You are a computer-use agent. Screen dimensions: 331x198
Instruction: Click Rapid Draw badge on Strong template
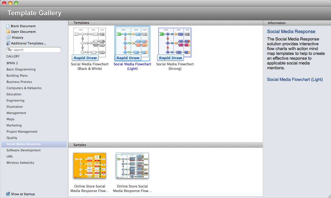[170, 58]
